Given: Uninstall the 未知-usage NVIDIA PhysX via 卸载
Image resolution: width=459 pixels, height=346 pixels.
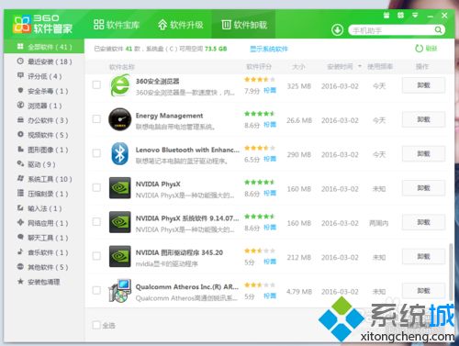Looking at the screenshot, I should point(423,188).
